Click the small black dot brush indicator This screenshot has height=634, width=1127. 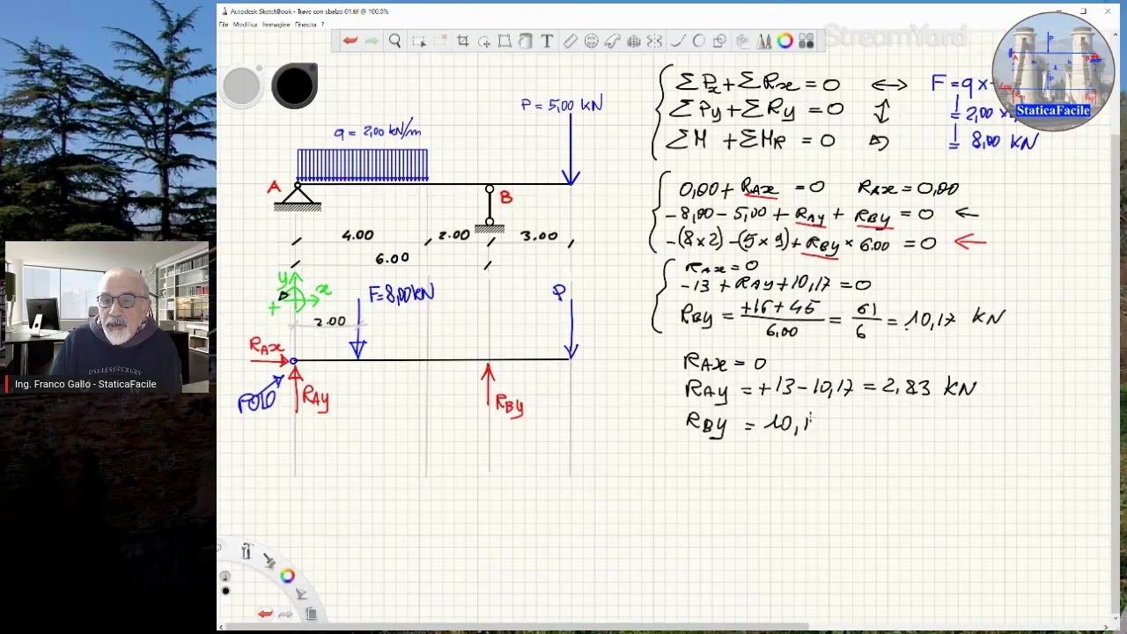click(225, 590)
